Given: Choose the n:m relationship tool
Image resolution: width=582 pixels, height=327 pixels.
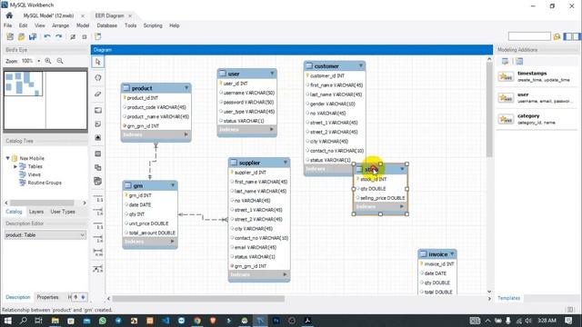Looking at the screenshot, I should [x=98, y=253].
